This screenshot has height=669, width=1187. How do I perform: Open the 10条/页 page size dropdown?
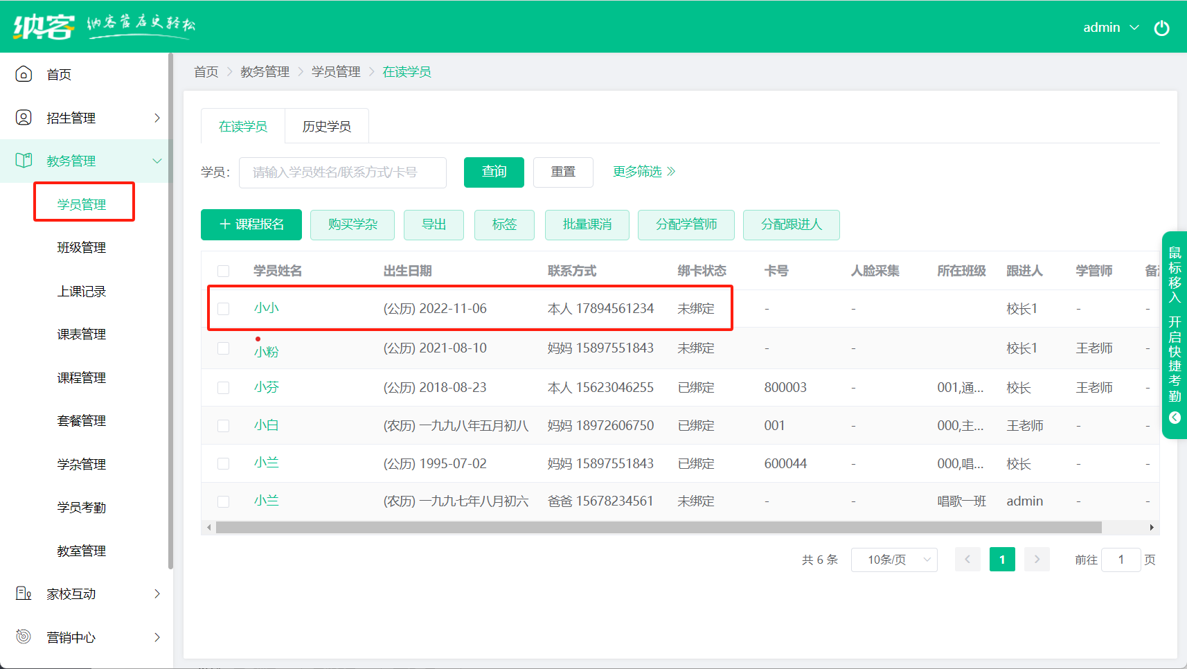coord(893,560)
